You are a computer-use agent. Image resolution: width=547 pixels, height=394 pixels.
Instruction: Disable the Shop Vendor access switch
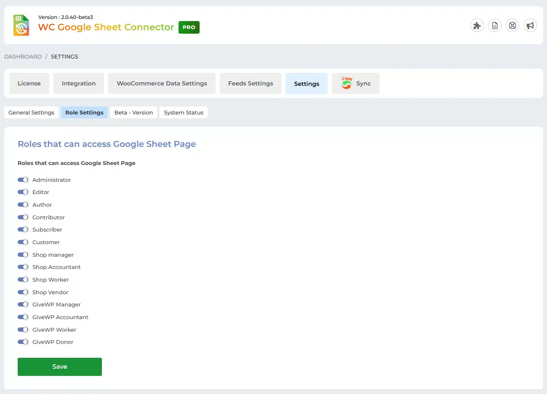click(23, 292)
